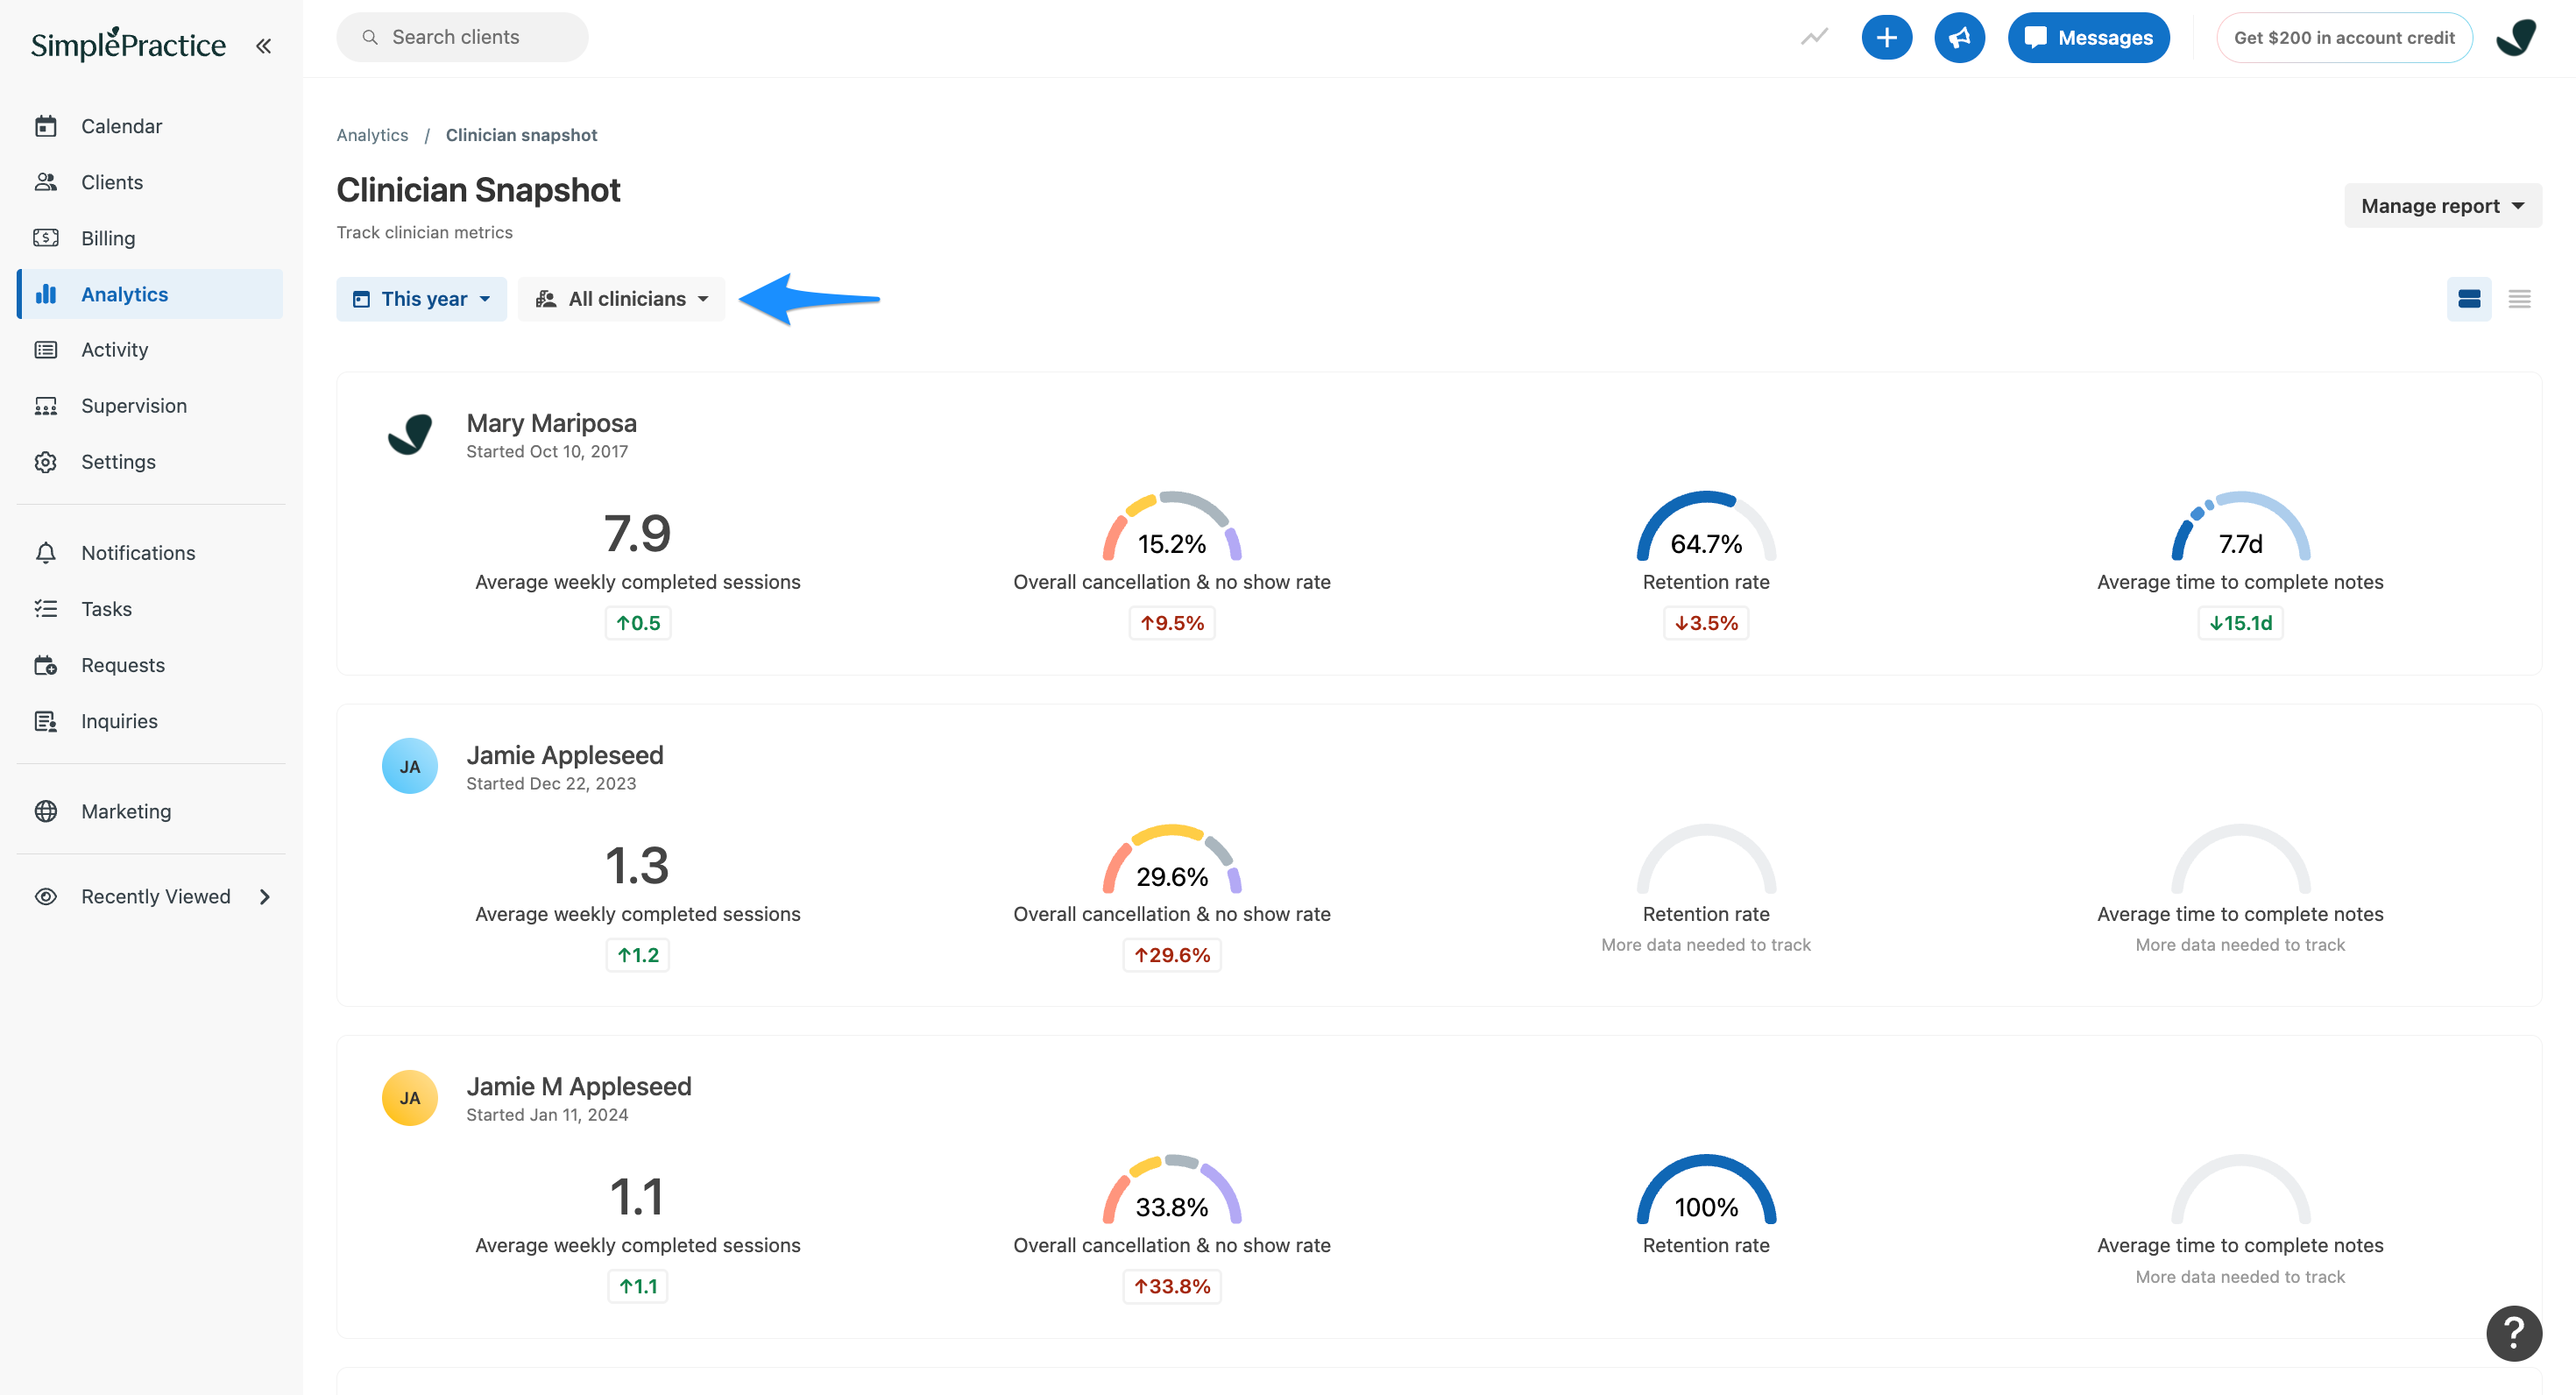Switch to compact list view layout
Screen dimensions: 2576x1395
2519,299
